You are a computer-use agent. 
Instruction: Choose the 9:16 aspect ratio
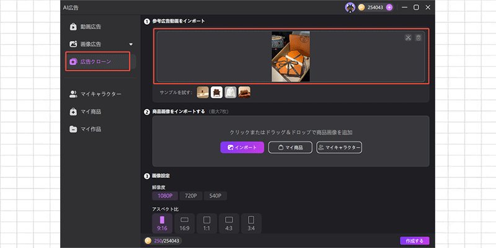(x=162, y=223)
